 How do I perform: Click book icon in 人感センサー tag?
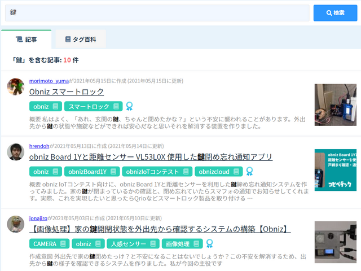pos(153,244)
